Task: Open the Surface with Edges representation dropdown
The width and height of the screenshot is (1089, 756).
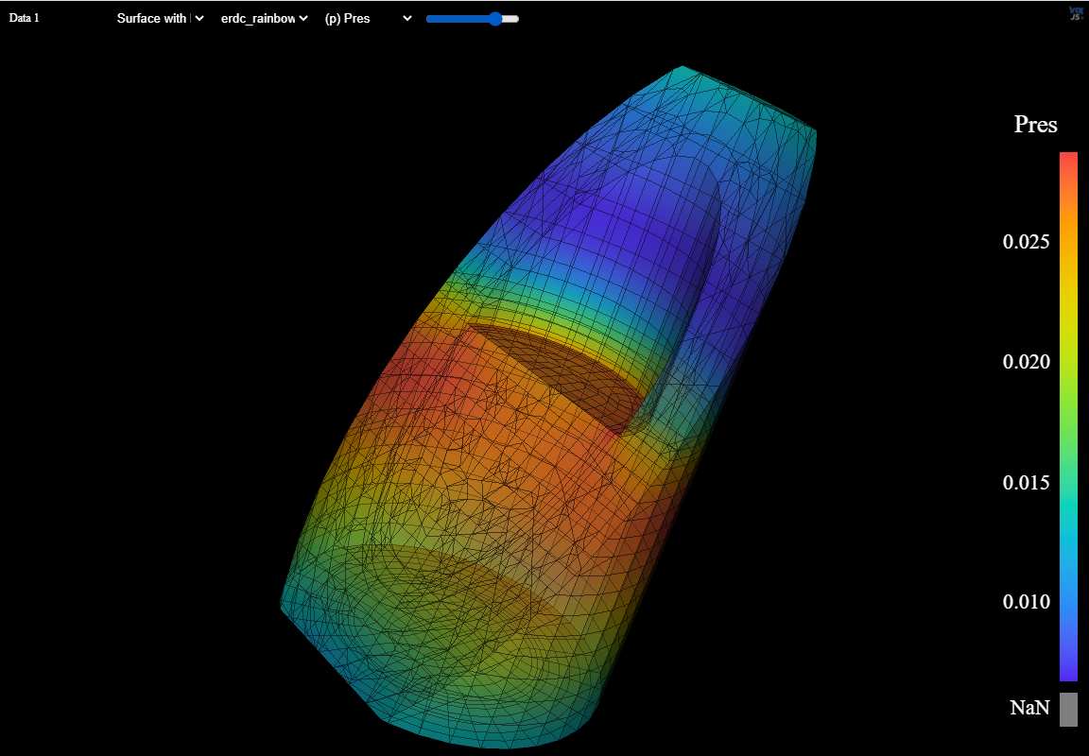Action: click(x=160, y=19)
